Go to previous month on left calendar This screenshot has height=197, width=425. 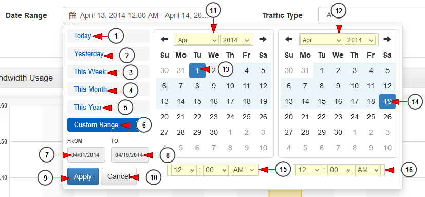coord(164,39)
